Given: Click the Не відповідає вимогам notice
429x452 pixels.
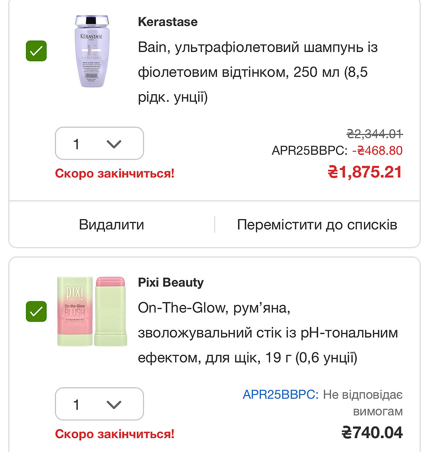Looking at the screenshot, I should click(363, 403).
